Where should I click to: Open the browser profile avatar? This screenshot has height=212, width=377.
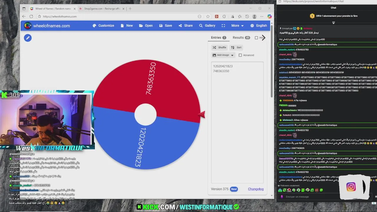(x=254, y=16)
